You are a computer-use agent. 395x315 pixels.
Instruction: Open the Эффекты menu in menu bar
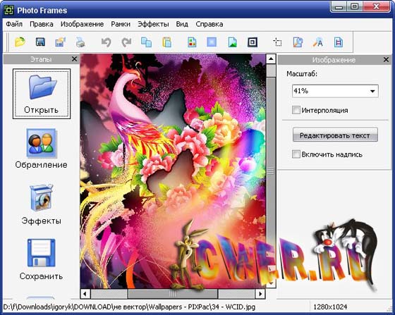click(153, 24)
